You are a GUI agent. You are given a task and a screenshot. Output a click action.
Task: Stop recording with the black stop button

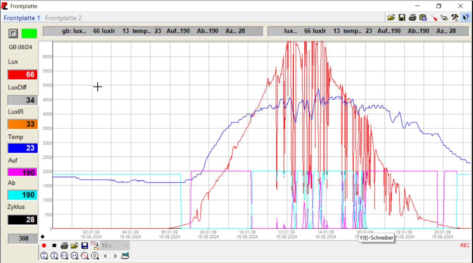[x=54, y=246]
